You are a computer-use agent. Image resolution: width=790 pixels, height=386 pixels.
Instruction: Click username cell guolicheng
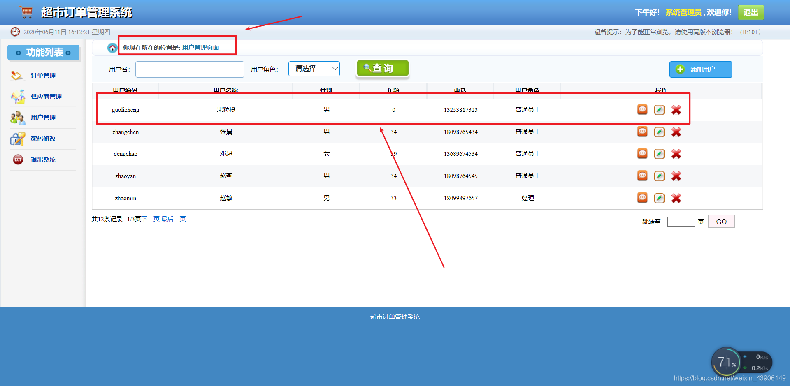(125, 110)
